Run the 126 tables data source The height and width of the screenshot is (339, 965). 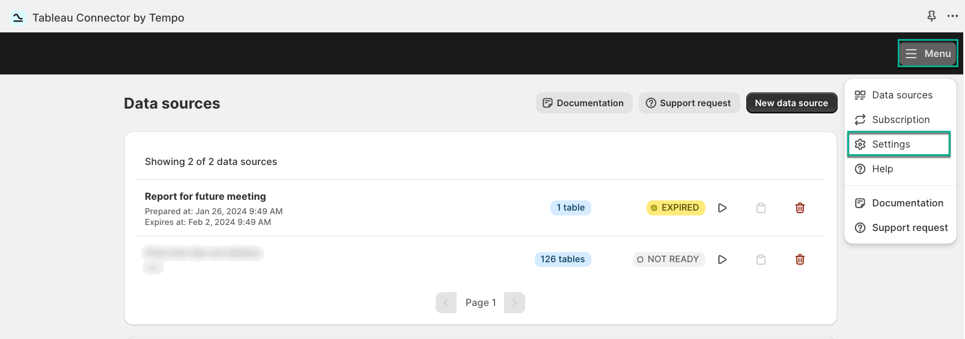[x=722, y=259]
